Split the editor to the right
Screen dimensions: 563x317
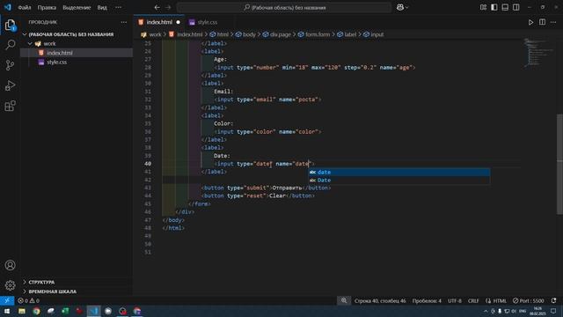click(x=542, y=22)
